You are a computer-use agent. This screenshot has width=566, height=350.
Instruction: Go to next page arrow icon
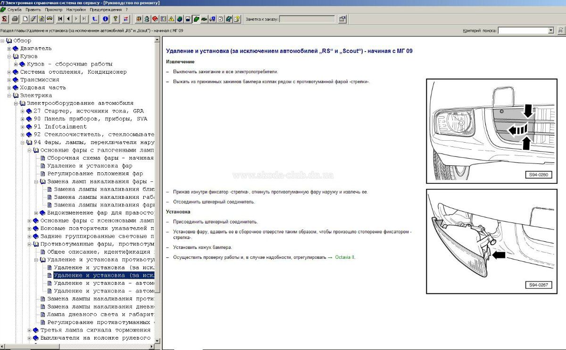pyautogui.click(x=76, y=19)
